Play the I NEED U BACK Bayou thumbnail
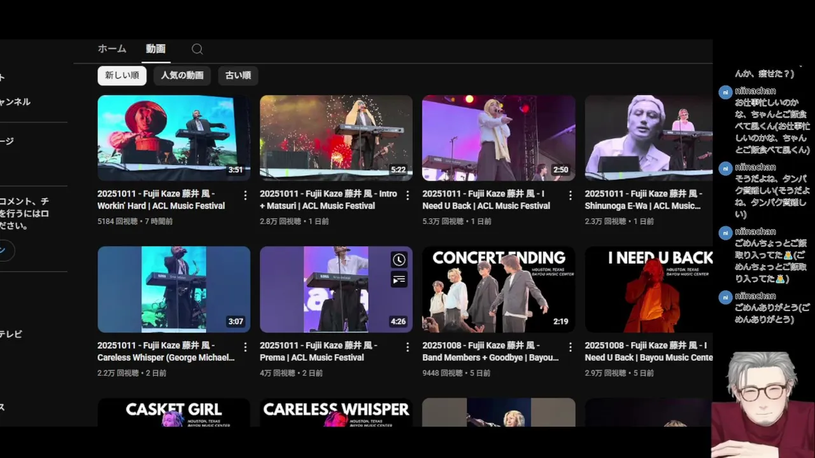 click(x=649, y=289)
